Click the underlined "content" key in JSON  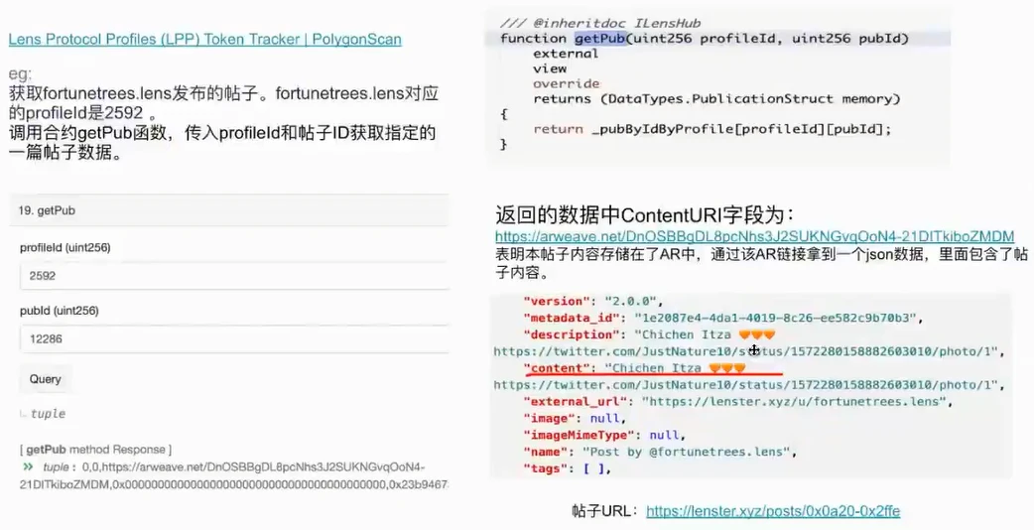(x=560, y=368)
